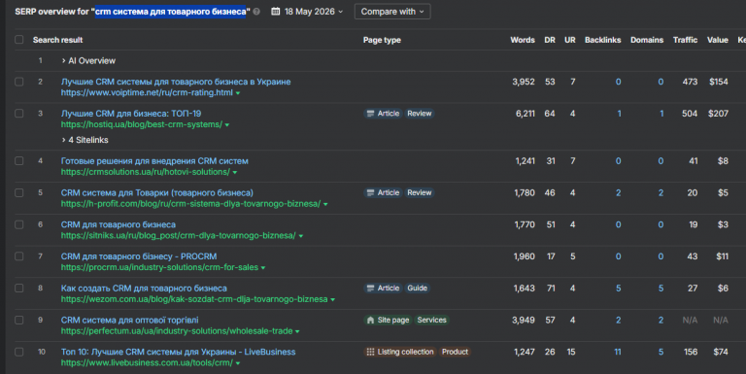Viewport: 746px width, 374px height.
Task: Click the Article tag icon in h-profit.com row
Action: [x=371, y=192]
